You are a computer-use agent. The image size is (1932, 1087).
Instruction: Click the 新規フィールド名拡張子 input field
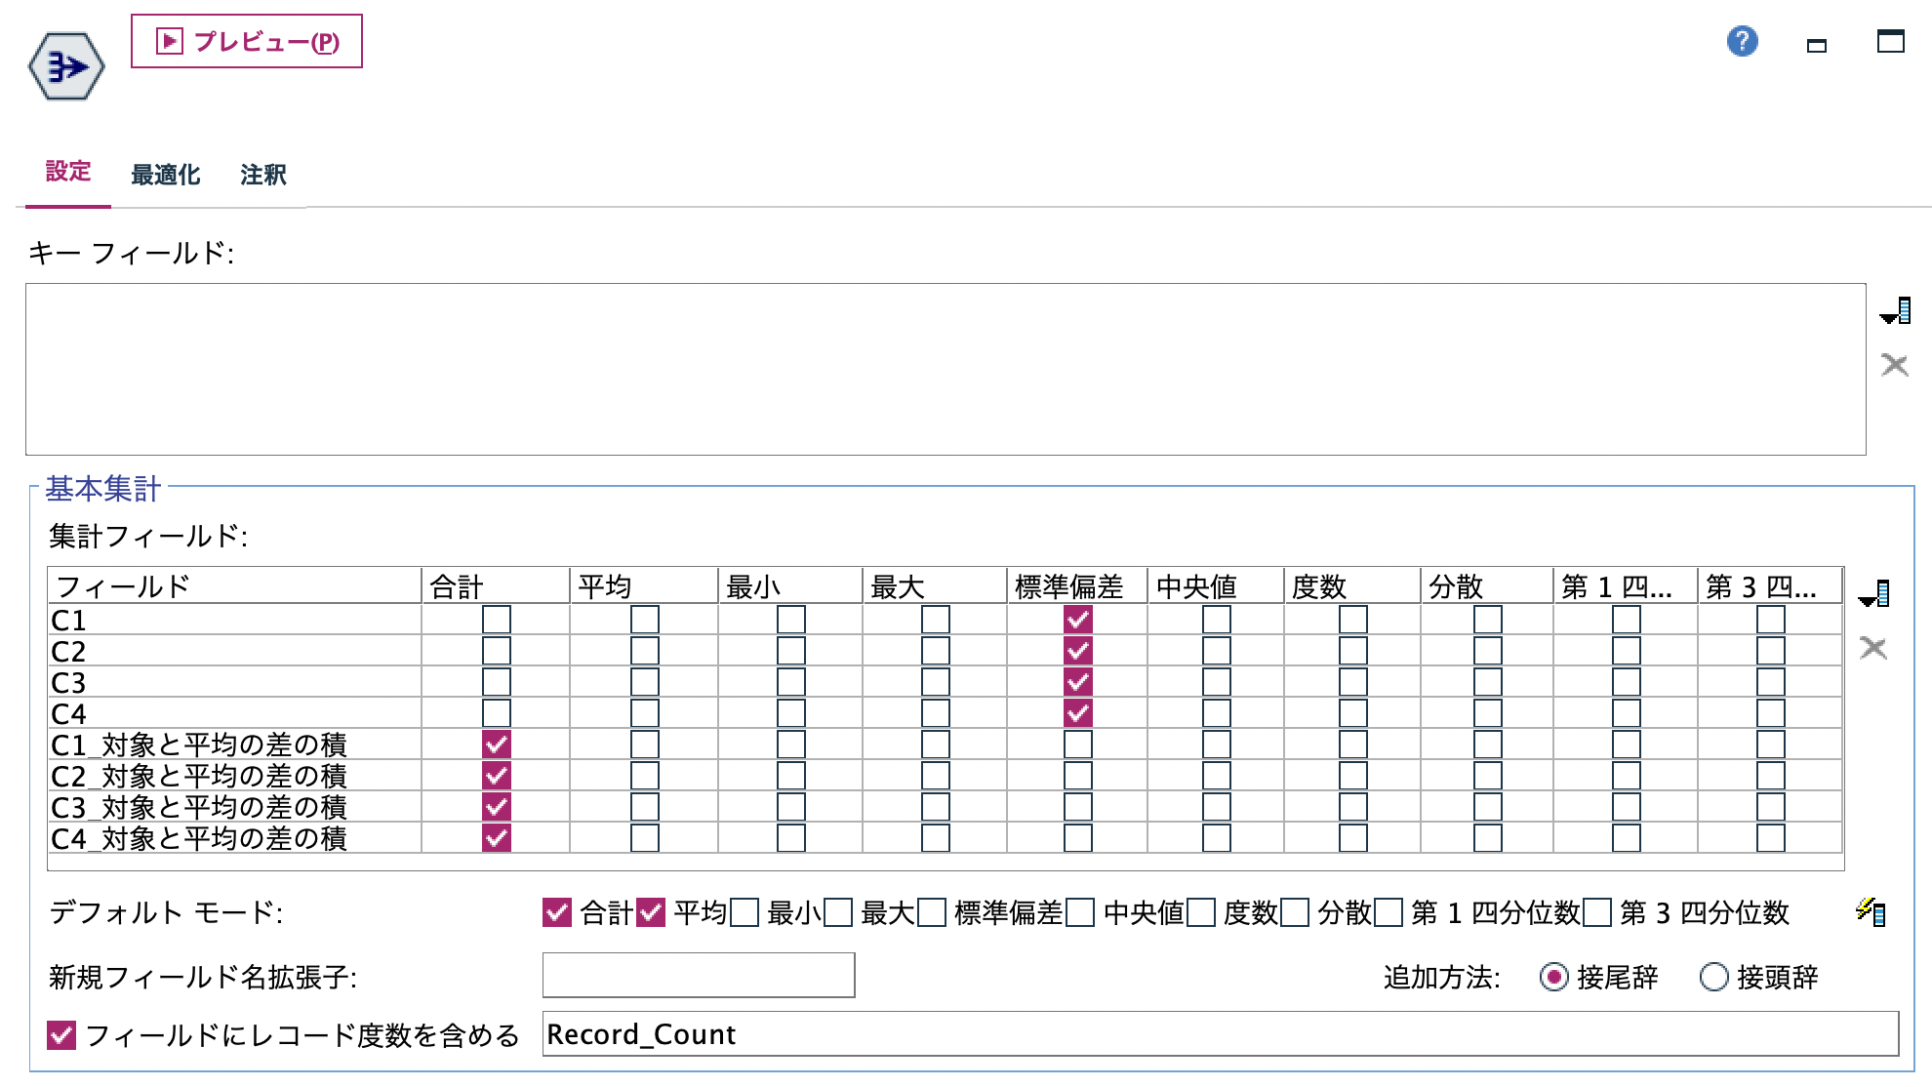pyautogui.click(x=698, y=975)
